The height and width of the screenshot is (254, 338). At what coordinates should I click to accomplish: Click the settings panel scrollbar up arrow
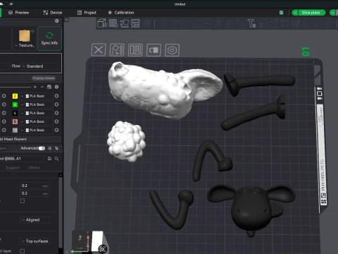click(61, 175)
